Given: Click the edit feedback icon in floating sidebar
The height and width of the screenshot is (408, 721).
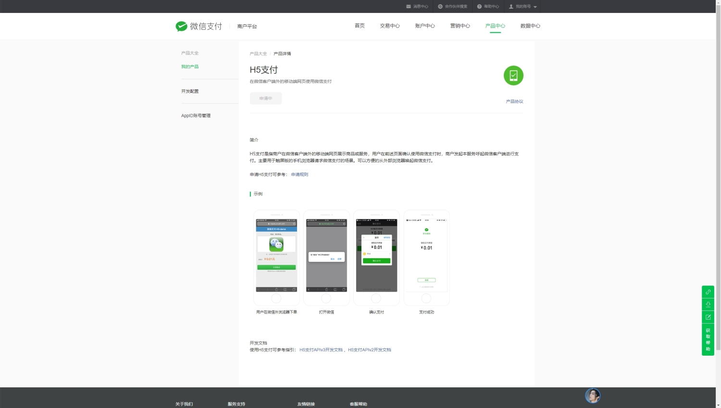Looking at the screenshot, I should [x=708, y=317].
